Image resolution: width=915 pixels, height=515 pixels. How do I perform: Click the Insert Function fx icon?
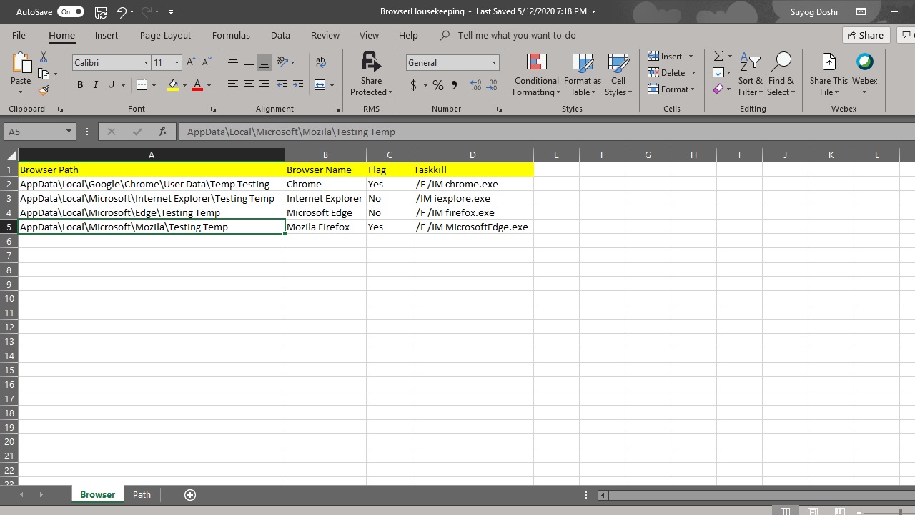tap(163, 132)
